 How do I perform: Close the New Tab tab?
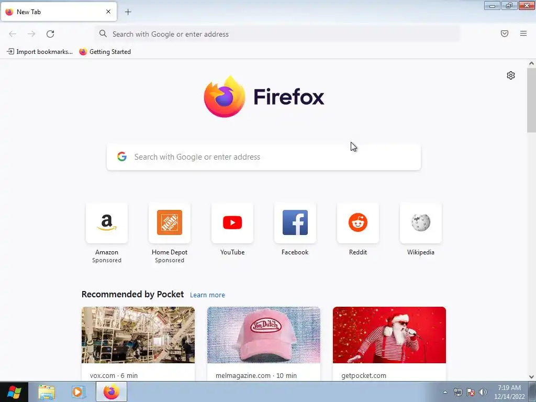pyautogui.click(x=108, y=12)
